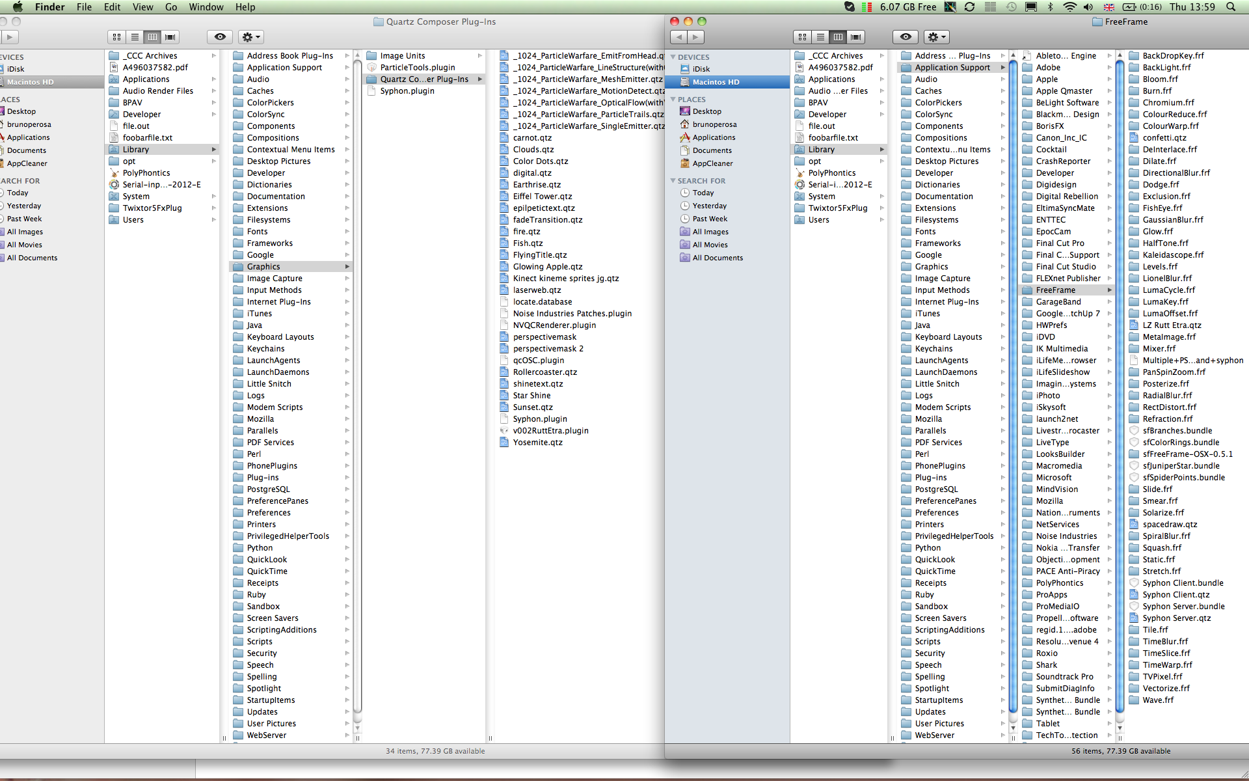Go forward in Quartz Composer window
Viewport: 1249px width, 781px height.
pos(10,37)
